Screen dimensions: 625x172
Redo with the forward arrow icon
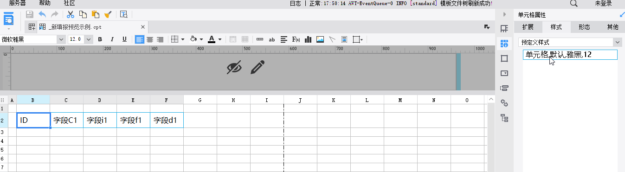pos(55,14)
